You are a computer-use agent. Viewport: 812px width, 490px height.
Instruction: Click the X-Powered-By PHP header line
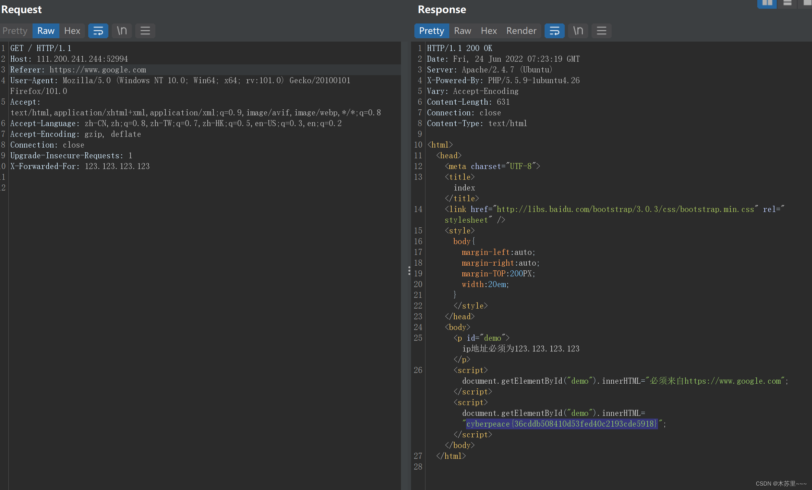pyautogui.click(x=503, y=80)
